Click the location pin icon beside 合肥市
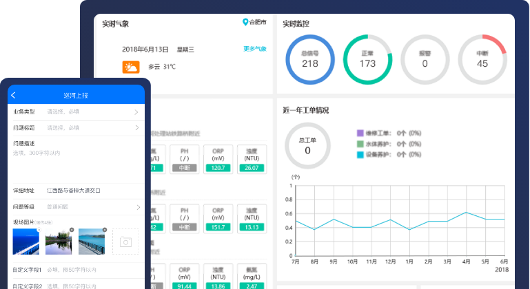 [x=245, y=23]
